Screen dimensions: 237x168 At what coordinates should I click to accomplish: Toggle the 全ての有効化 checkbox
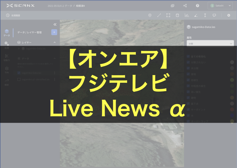coord(188,56)
